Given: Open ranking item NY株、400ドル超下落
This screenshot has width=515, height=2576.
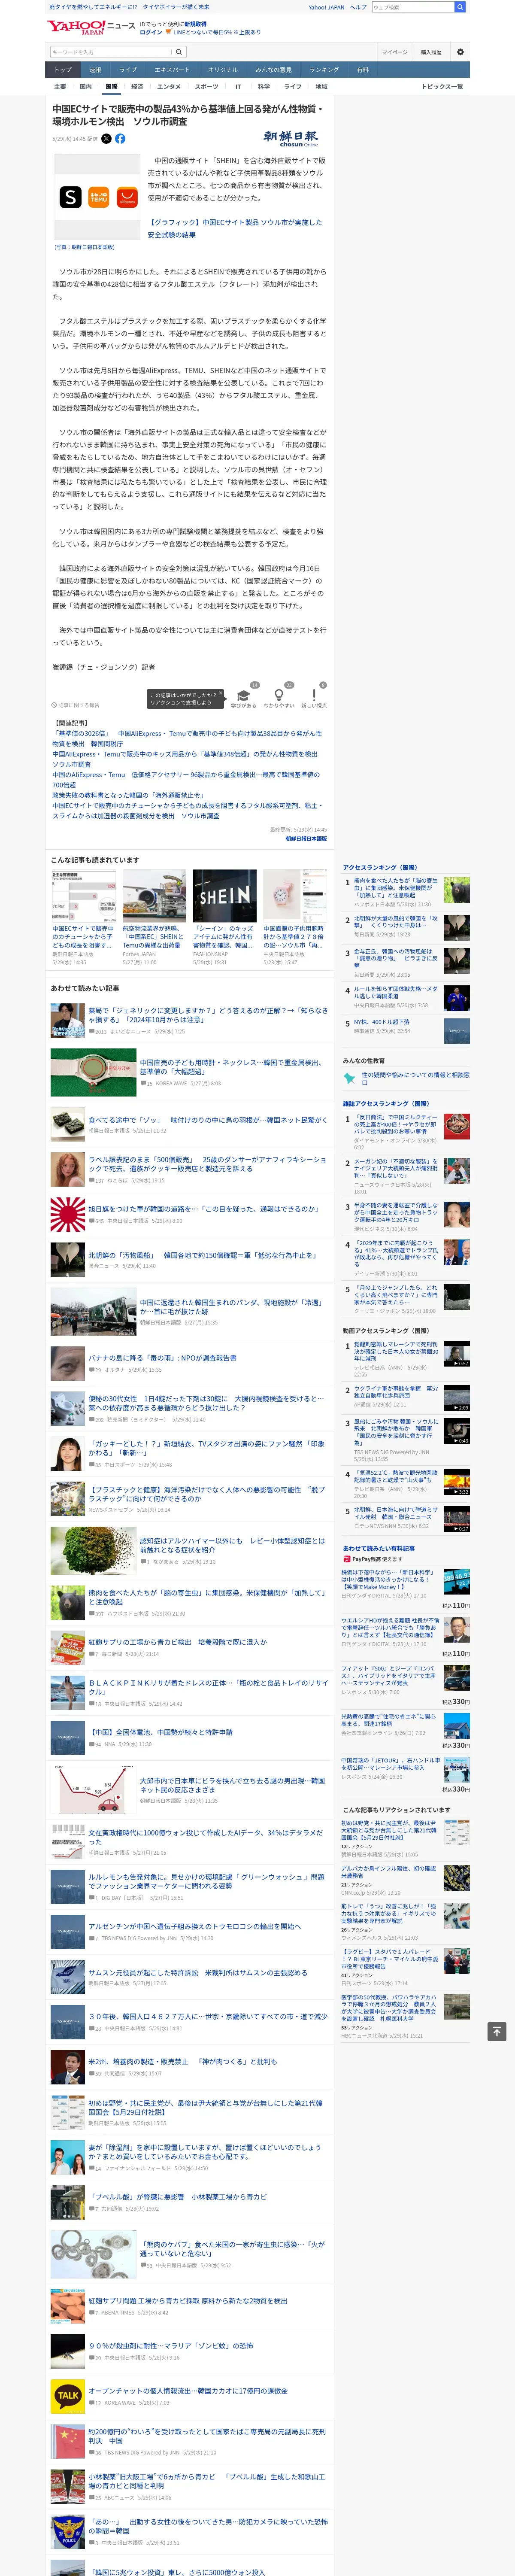Looking at the screenshot, I should [x=382, y=1022].
